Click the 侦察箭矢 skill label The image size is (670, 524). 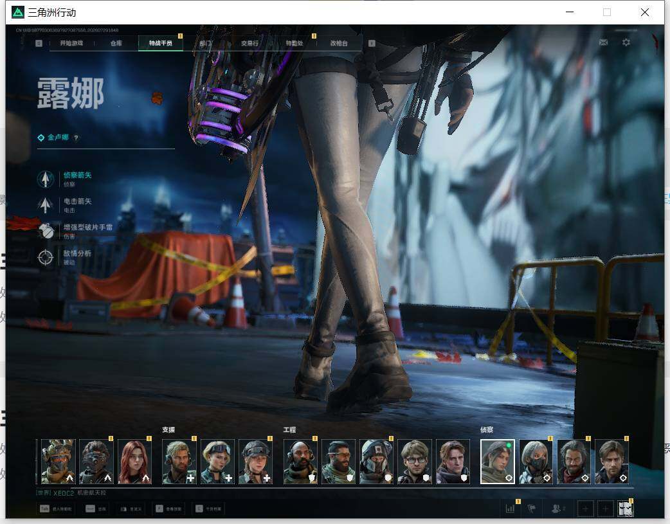pyautogui.click(x=77, y=176)
